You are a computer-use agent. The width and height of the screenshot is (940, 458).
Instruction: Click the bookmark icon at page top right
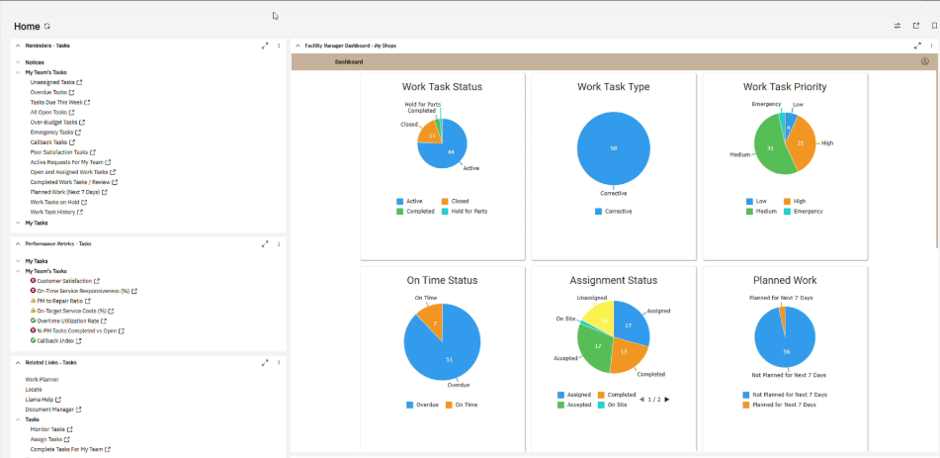(934, 26)
